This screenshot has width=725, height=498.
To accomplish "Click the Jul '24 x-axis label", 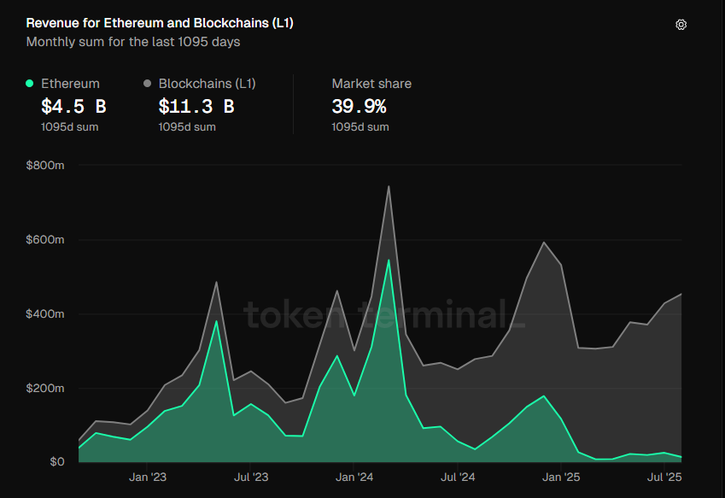I will click(458, 477).
